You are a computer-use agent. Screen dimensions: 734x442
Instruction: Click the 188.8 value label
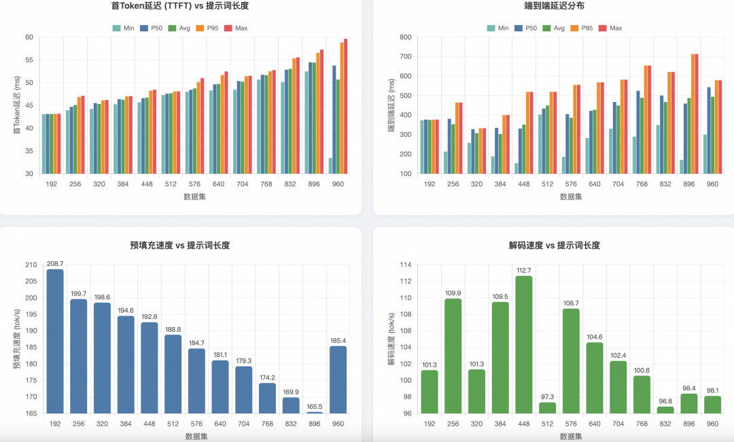point(173,330)
